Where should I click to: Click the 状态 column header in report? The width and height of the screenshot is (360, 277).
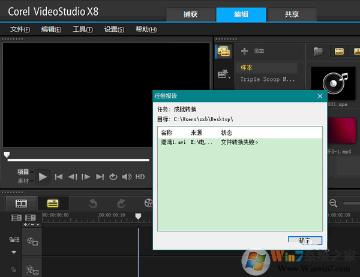pyautogui.click(x=227, y=132)
